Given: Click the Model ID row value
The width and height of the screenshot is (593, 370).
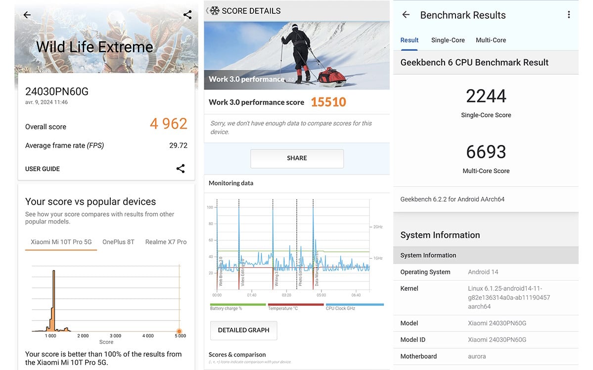Looking at the screenshot, I should click(497, 340).
